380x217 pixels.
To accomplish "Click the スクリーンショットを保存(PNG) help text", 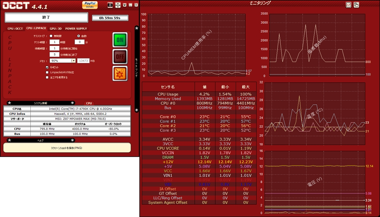I will [67, 148].
